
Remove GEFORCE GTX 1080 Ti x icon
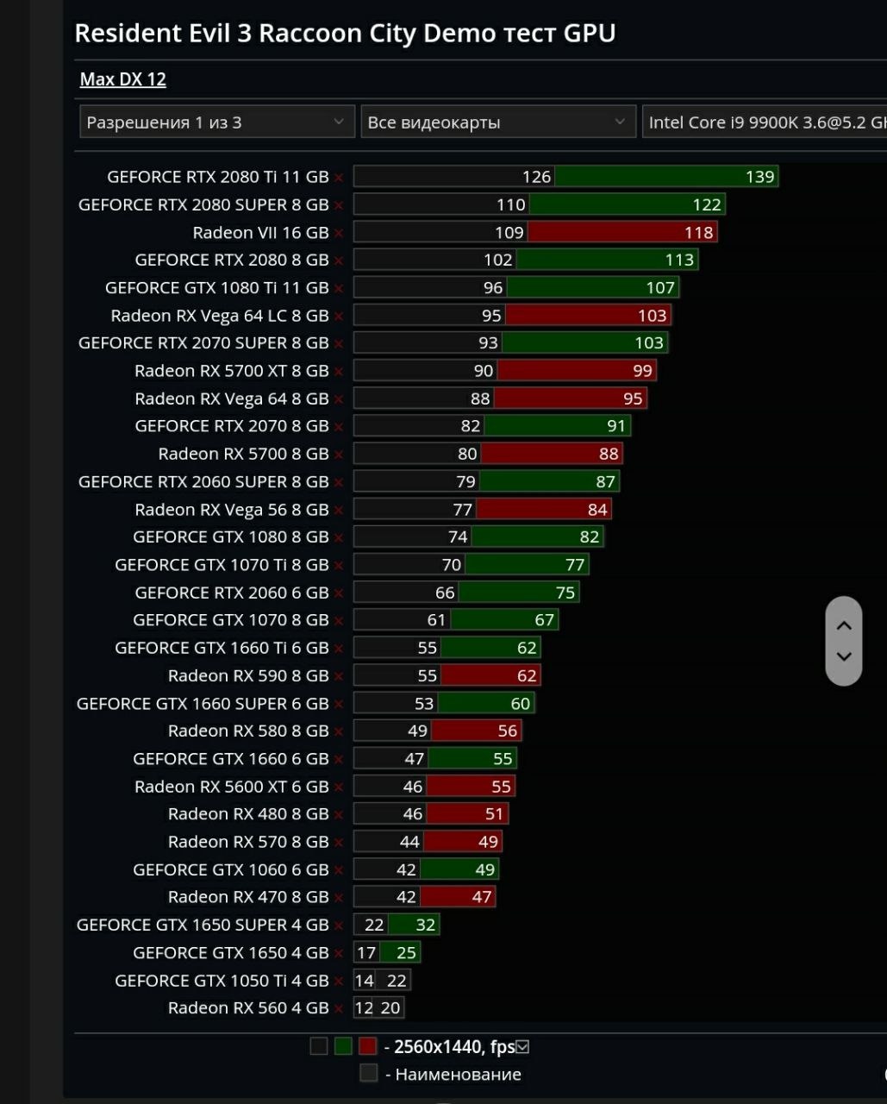pos(339,288)
